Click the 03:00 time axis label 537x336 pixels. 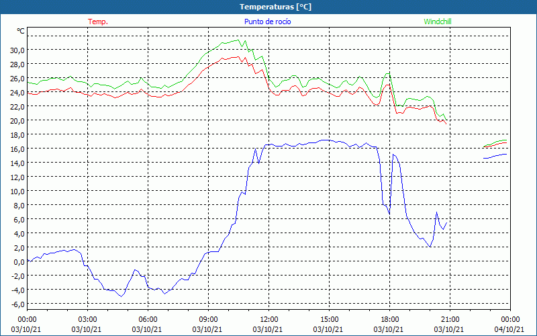pos(88,319)
